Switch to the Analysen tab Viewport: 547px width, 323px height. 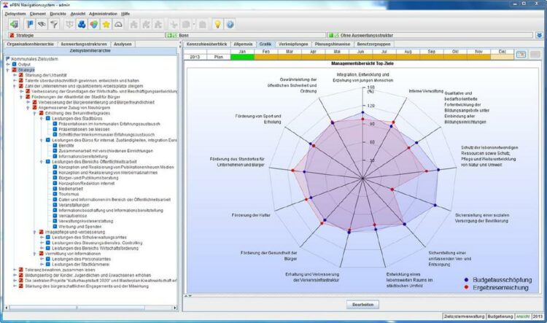click(x=123, y=44)
